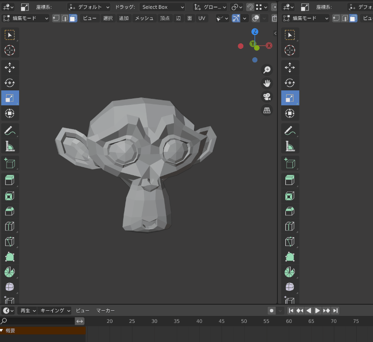Enable edge select mode in right viewport
373x342 pixels.
tap(345, 18)
